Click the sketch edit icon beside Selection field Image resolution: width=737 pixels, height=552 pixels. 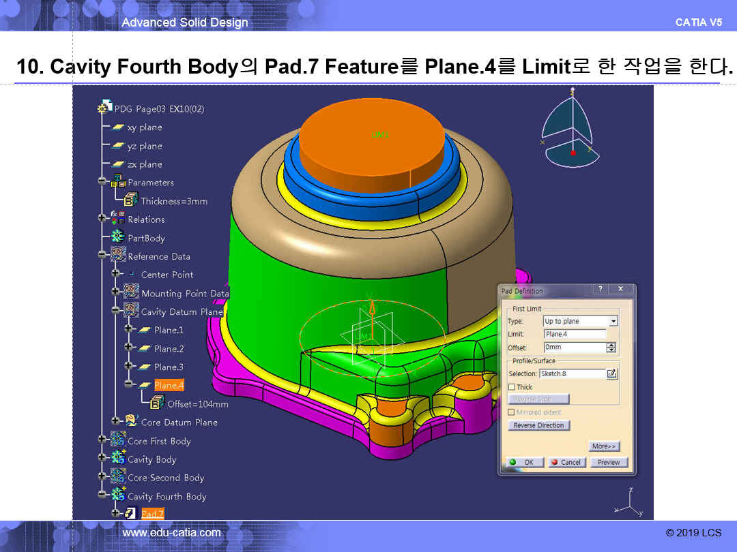(612, 373)
